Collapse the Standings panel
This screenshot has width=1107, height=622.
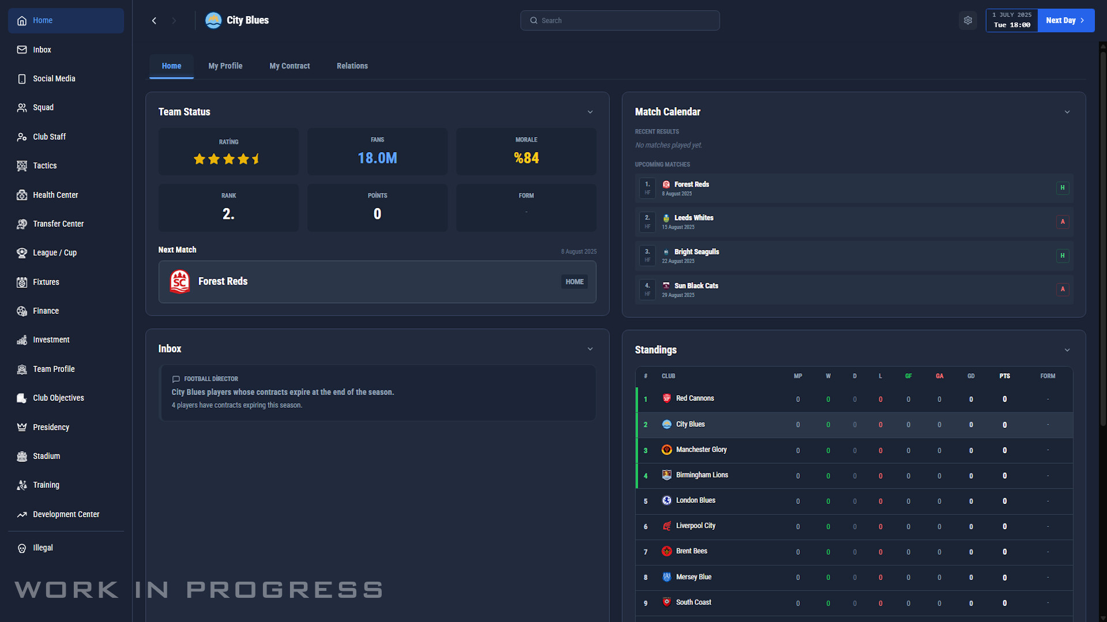coord(1067,350)
